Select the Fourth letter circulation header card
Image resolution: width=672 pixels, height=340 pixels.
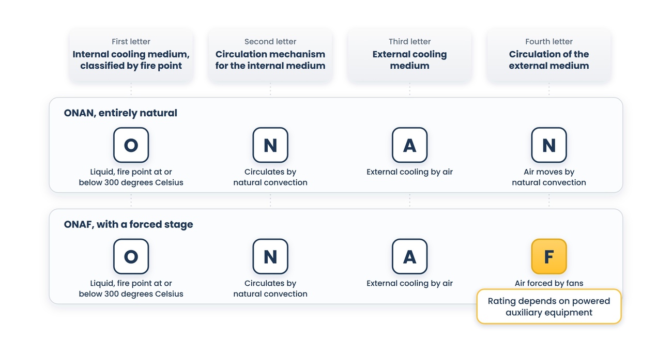[x=549, y=55]
